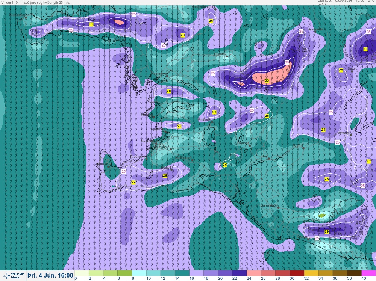
Task: Select the dark green 6–8 legend swatch
Action: (x=125, y=273)
